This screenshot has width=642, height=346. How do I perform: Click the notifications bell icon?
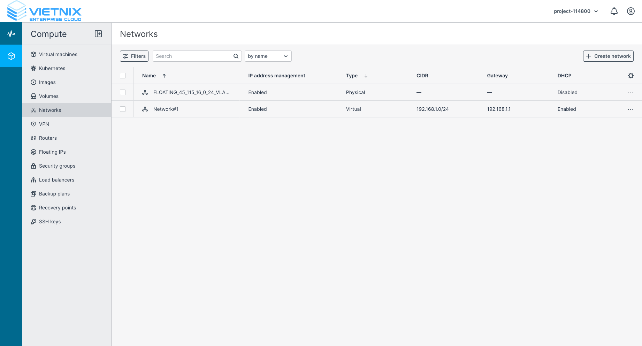[x=614, y=11]
